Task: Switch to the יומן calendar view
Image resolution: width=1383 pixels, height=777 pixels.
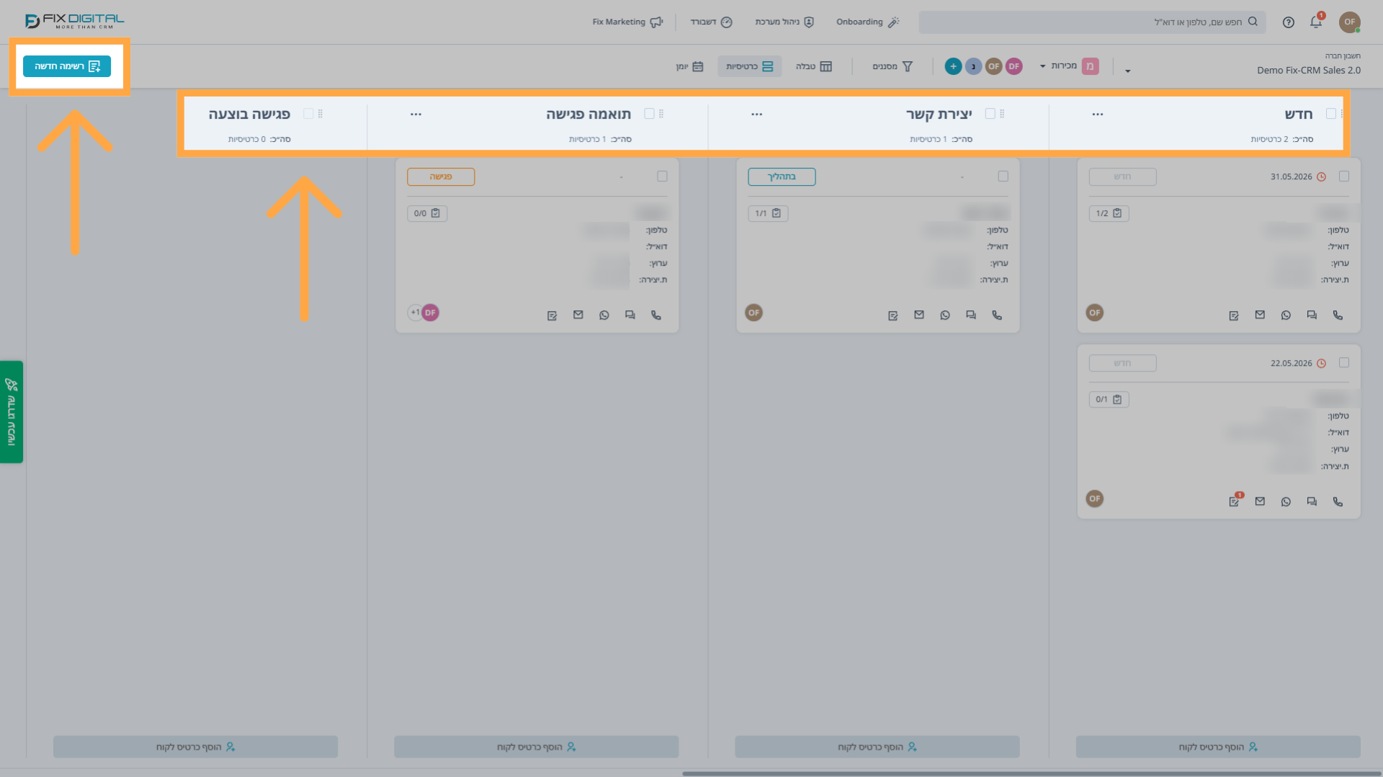Action: (x=689, y=66)
